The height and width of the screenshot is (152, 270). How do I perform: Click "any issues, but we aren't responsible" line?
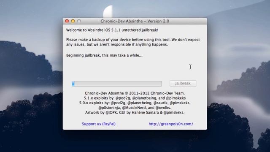[x=117, y=44]
